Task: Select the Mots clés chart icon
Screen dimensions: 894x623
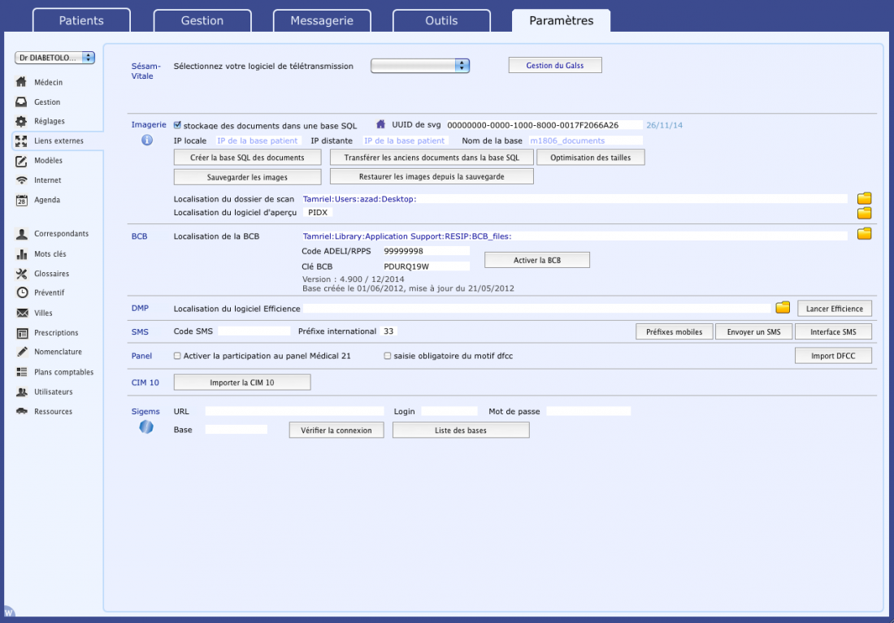Action: tap(22, 253)
